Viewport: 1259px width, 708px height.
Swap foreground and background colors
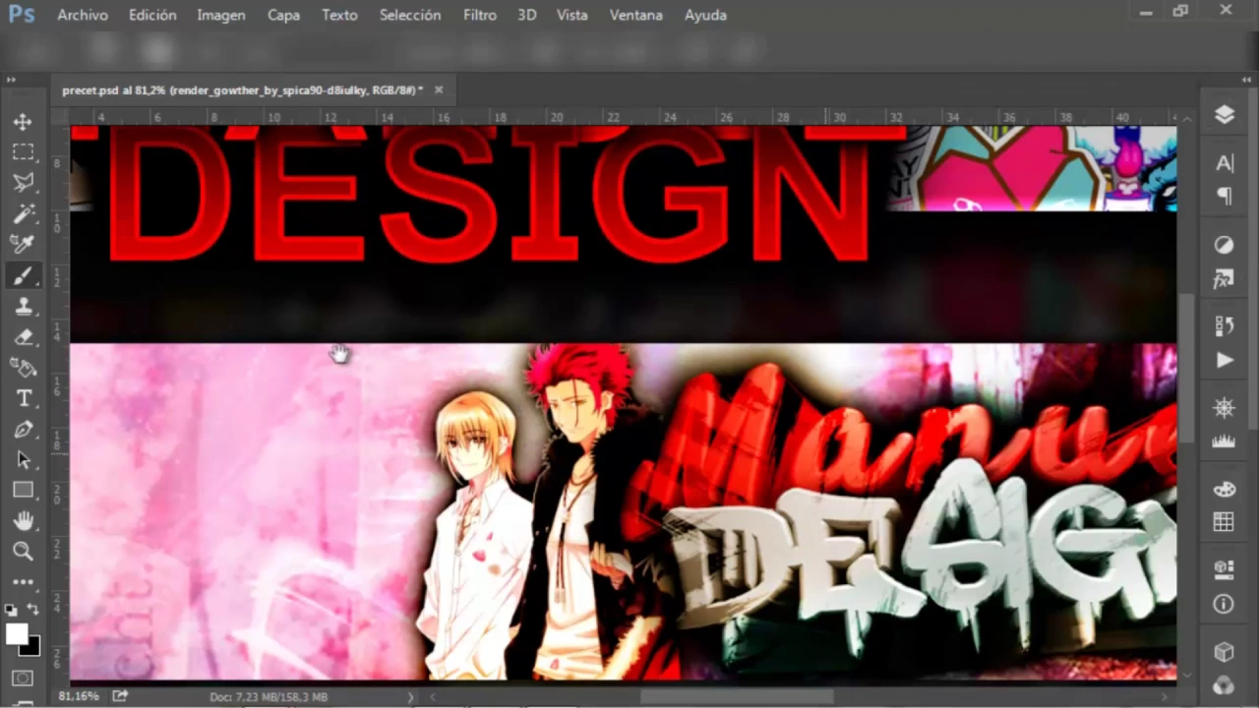point(32,610)
